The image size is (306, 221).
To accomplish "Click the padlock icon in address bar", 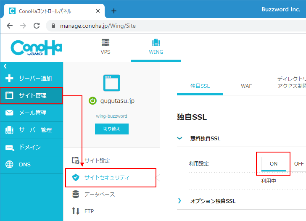I will (53, 26).
